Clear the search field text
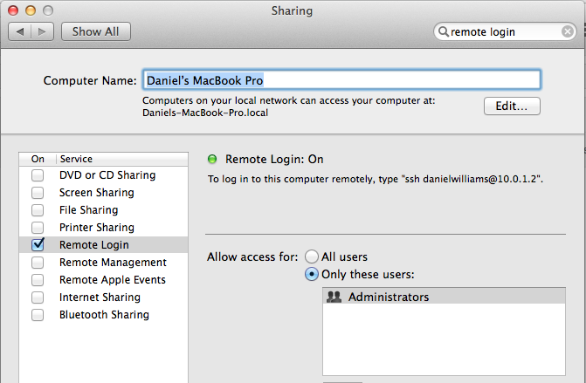586x383 pixels. point(568,31)
